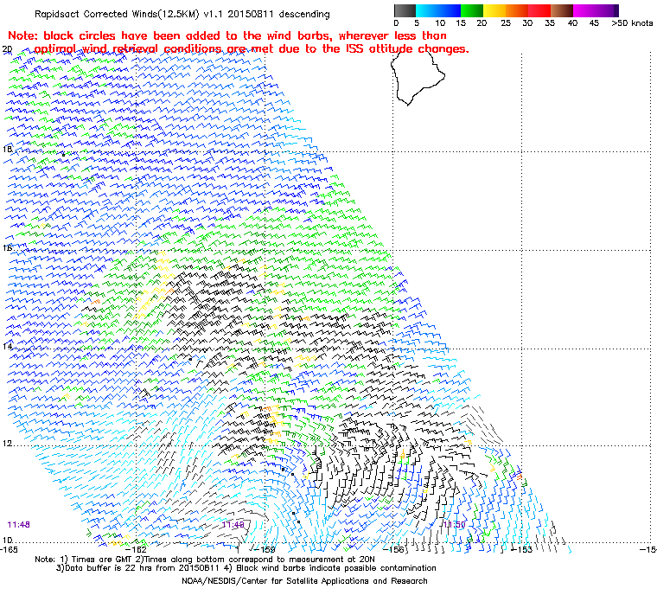Screen dimensions: 657x595
Task: Click the purple 11:49 timestamp label
Action: (x=233, y=525)
